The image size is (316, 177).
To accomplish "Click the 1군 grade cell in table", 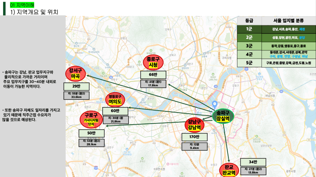I will (249, 29).
